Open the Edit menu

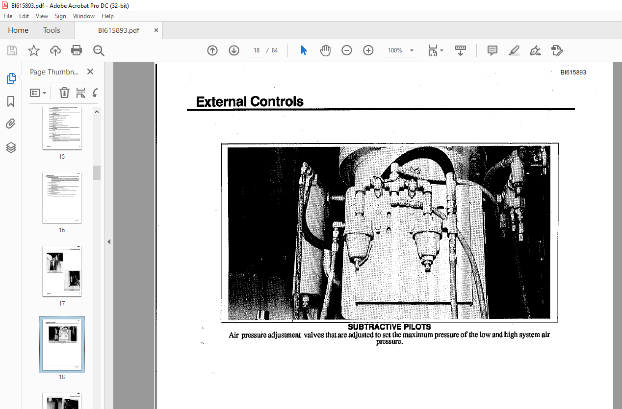click(24, 16)
